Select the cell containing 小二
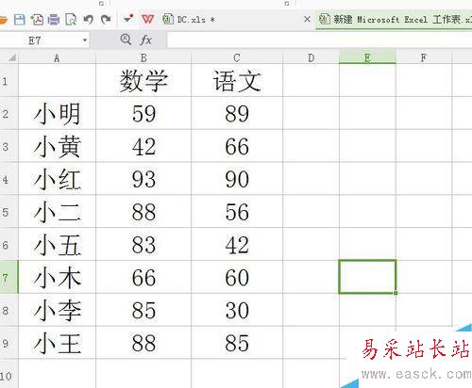Screen dimensions: 472x388 tap(57, 212)
